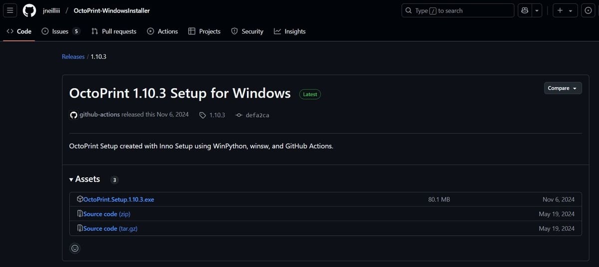Click the github-actions avatar icon

[x=73, y=115]
